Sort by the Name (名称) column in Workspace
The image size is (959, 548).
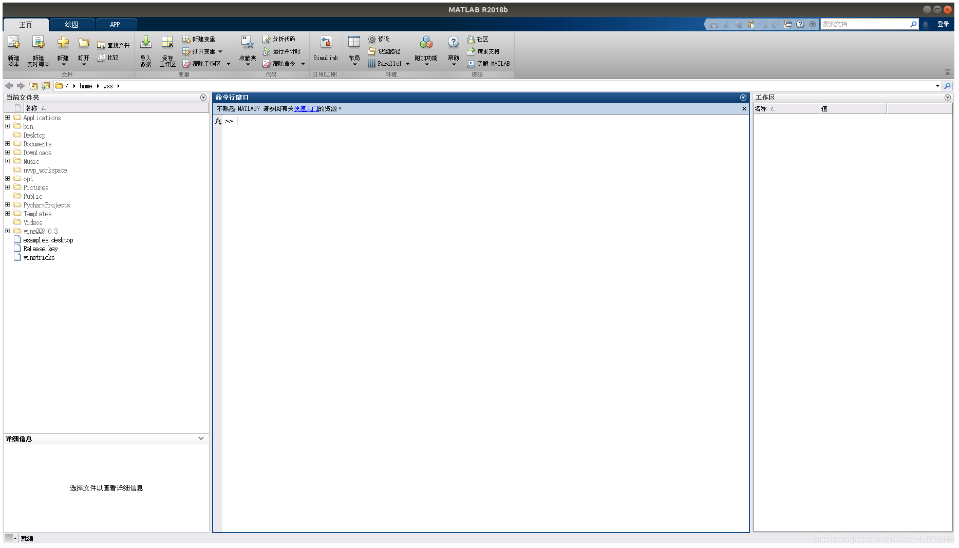tap(786, 108)
